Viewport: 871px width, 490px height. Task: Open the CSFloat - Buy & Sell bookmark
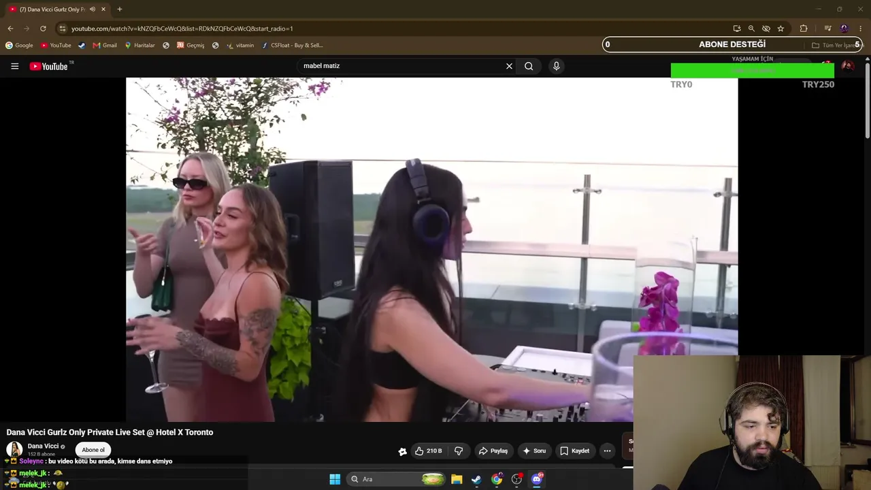pos(292,46)
